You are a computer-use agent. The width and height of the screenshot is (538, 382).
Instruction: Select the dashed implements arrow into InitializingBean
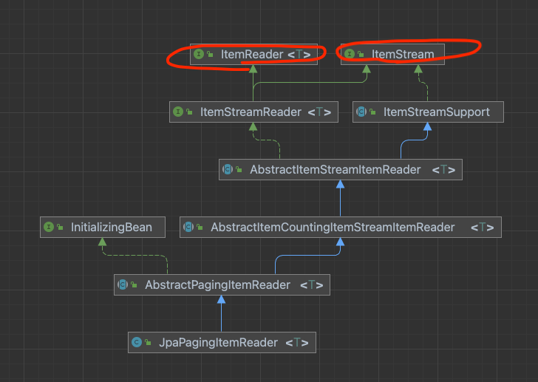134,256
